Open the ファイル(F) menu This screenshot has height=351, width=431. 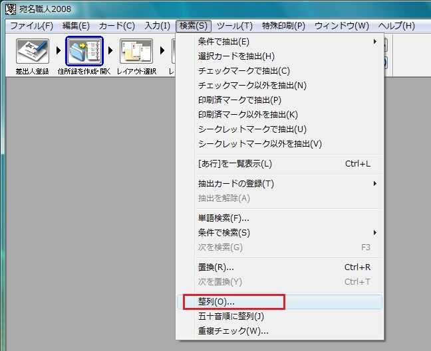[31, 26]
